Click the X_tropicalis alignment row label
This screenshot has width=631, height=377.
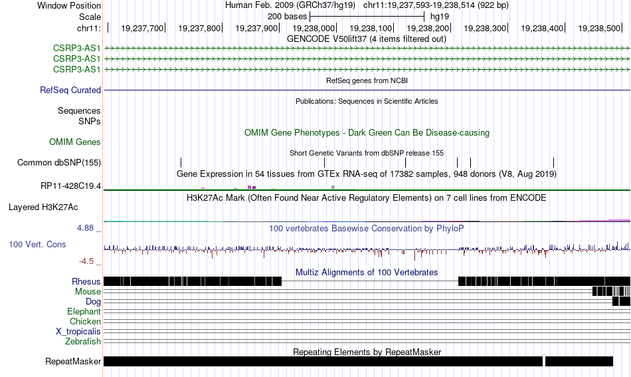click(x=78, y=332)
